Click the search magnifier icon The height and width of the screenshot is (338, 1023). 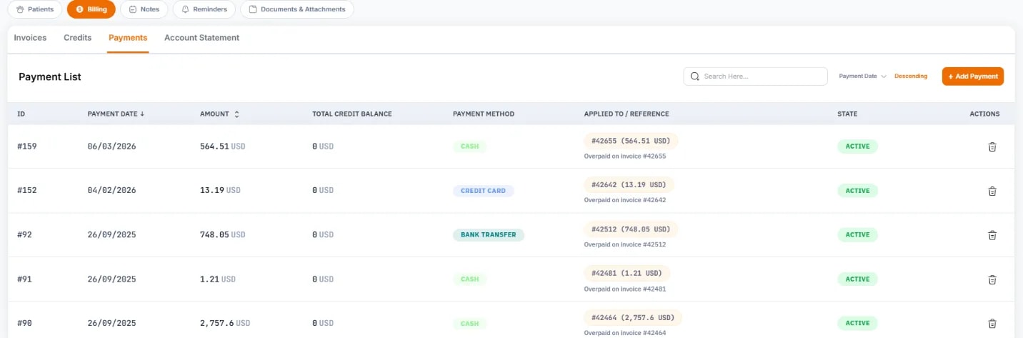pyautogui.click(x=695, y=76)
